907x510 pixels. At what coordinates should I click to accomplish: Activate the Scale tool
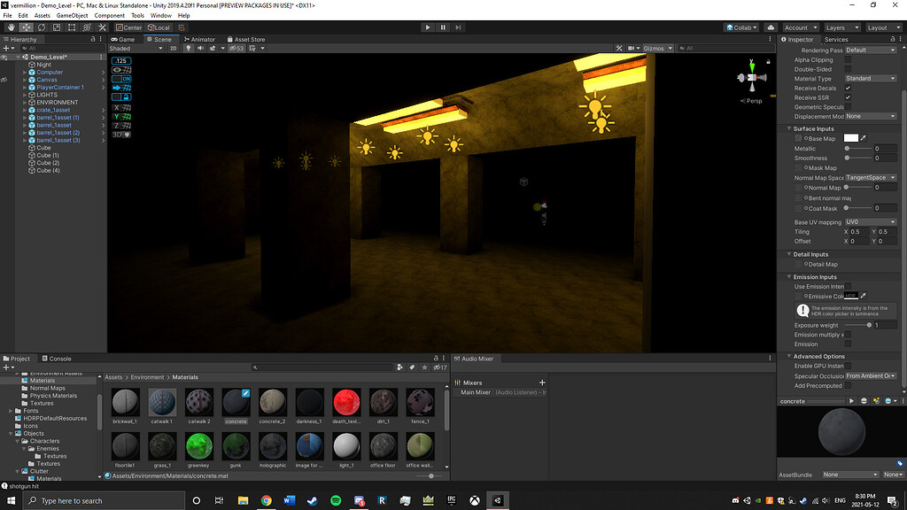[x=56, y=27]
